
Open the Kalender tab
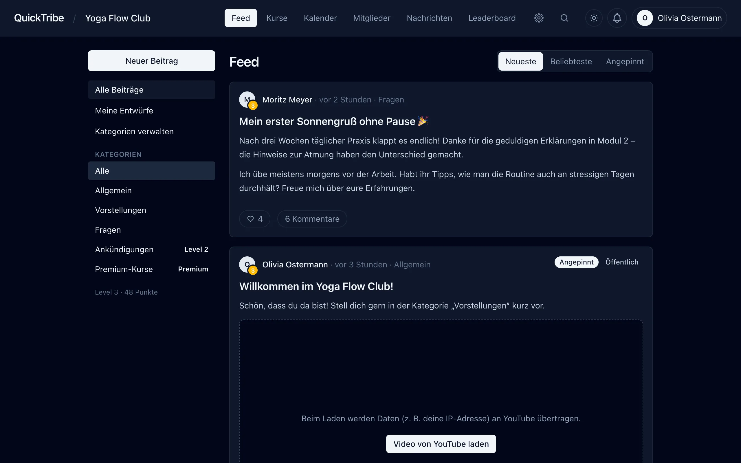click(320, 18)
